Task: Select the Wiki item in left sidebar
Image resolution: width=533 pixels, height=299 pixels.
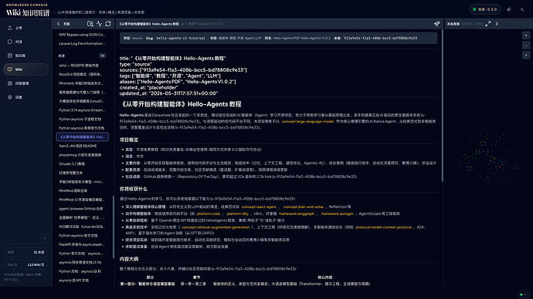Action: tap(25, 69)
